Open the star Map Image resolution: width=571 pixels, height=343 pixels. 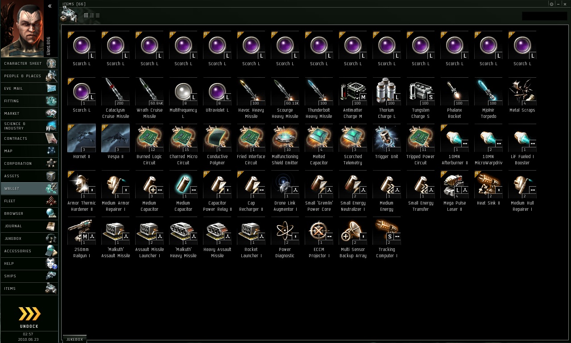(x=29, y=151)
